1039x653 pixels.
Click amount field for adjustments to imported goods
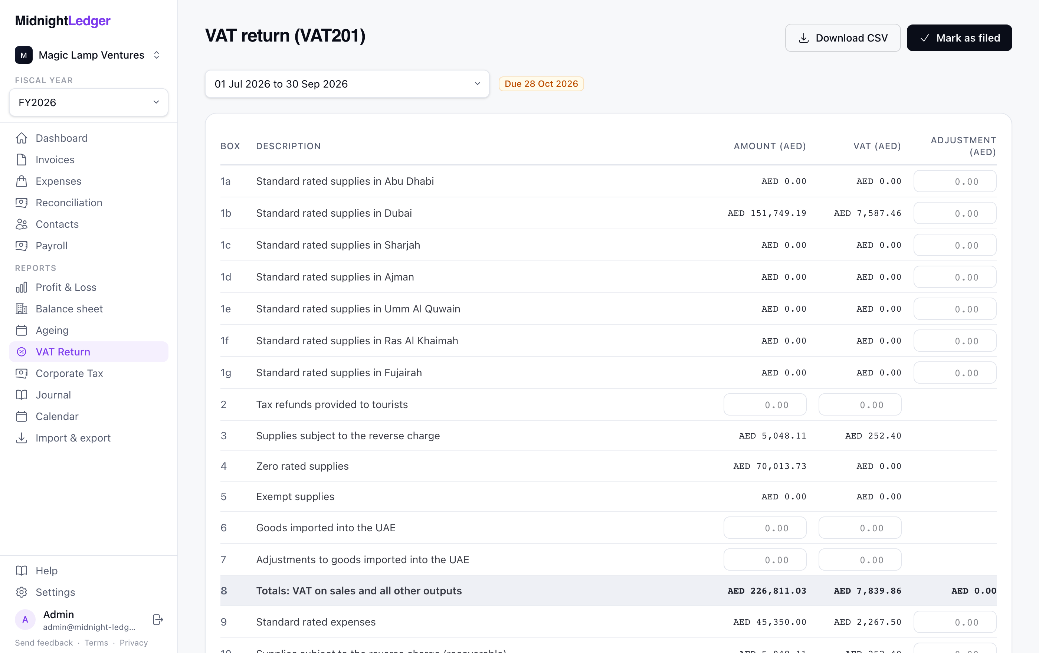[x=764, y=560]
